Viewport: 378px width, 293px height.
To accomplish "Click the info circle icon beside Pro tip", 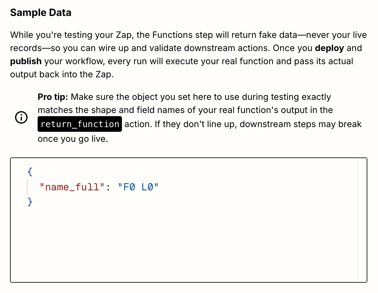I will coord(21,118).
